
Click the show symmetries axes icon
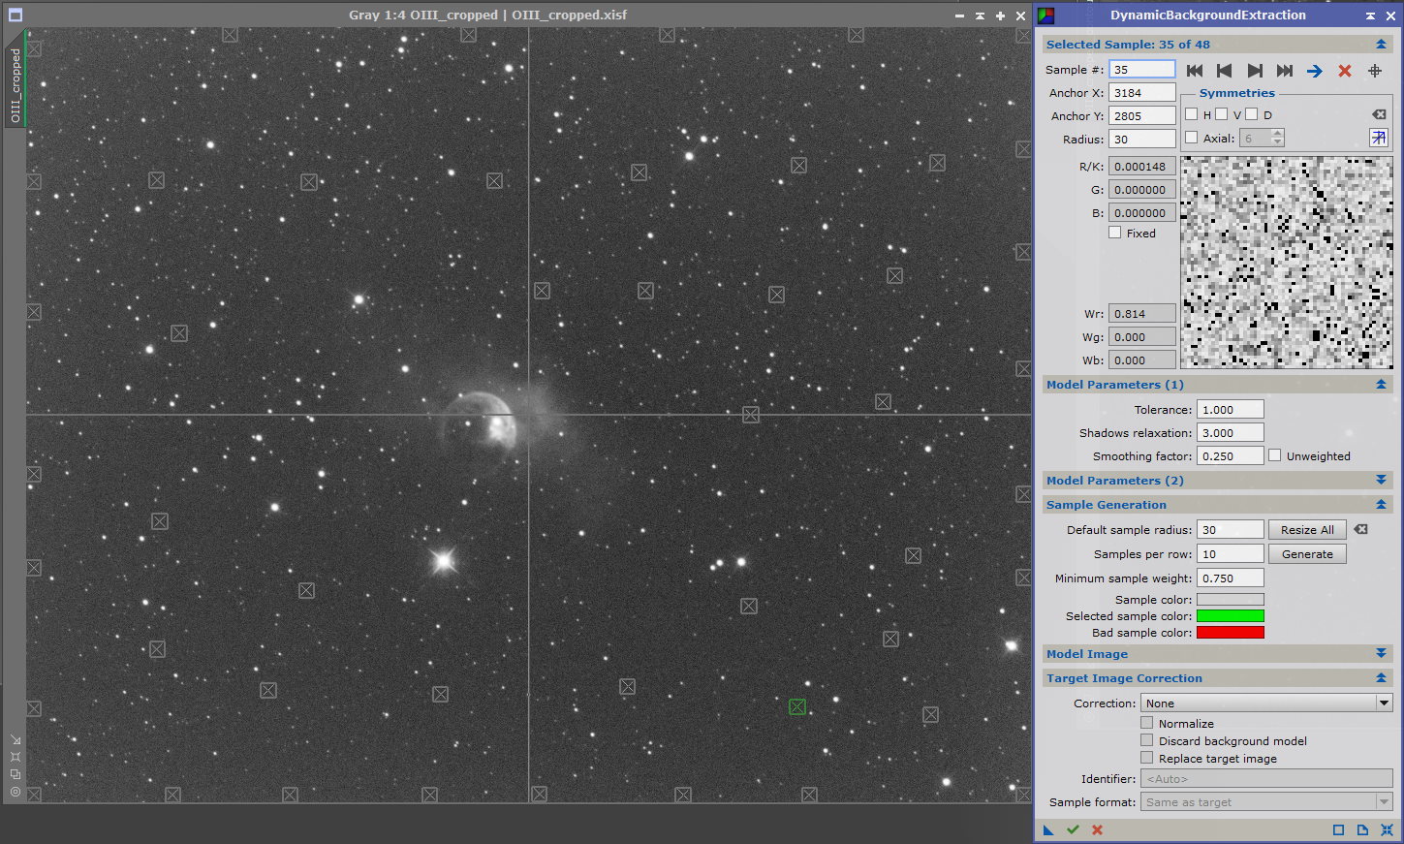point(1378,139)
